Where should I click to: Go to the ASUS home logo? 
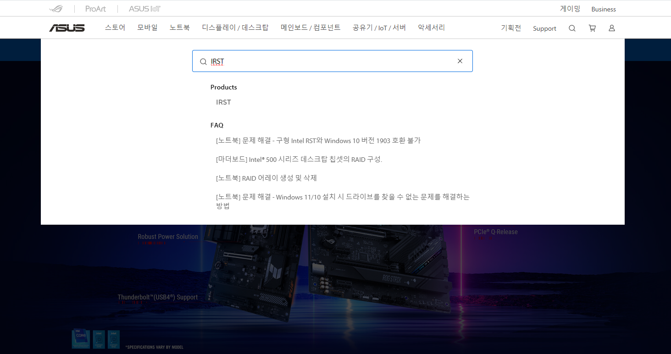(67, 28)
